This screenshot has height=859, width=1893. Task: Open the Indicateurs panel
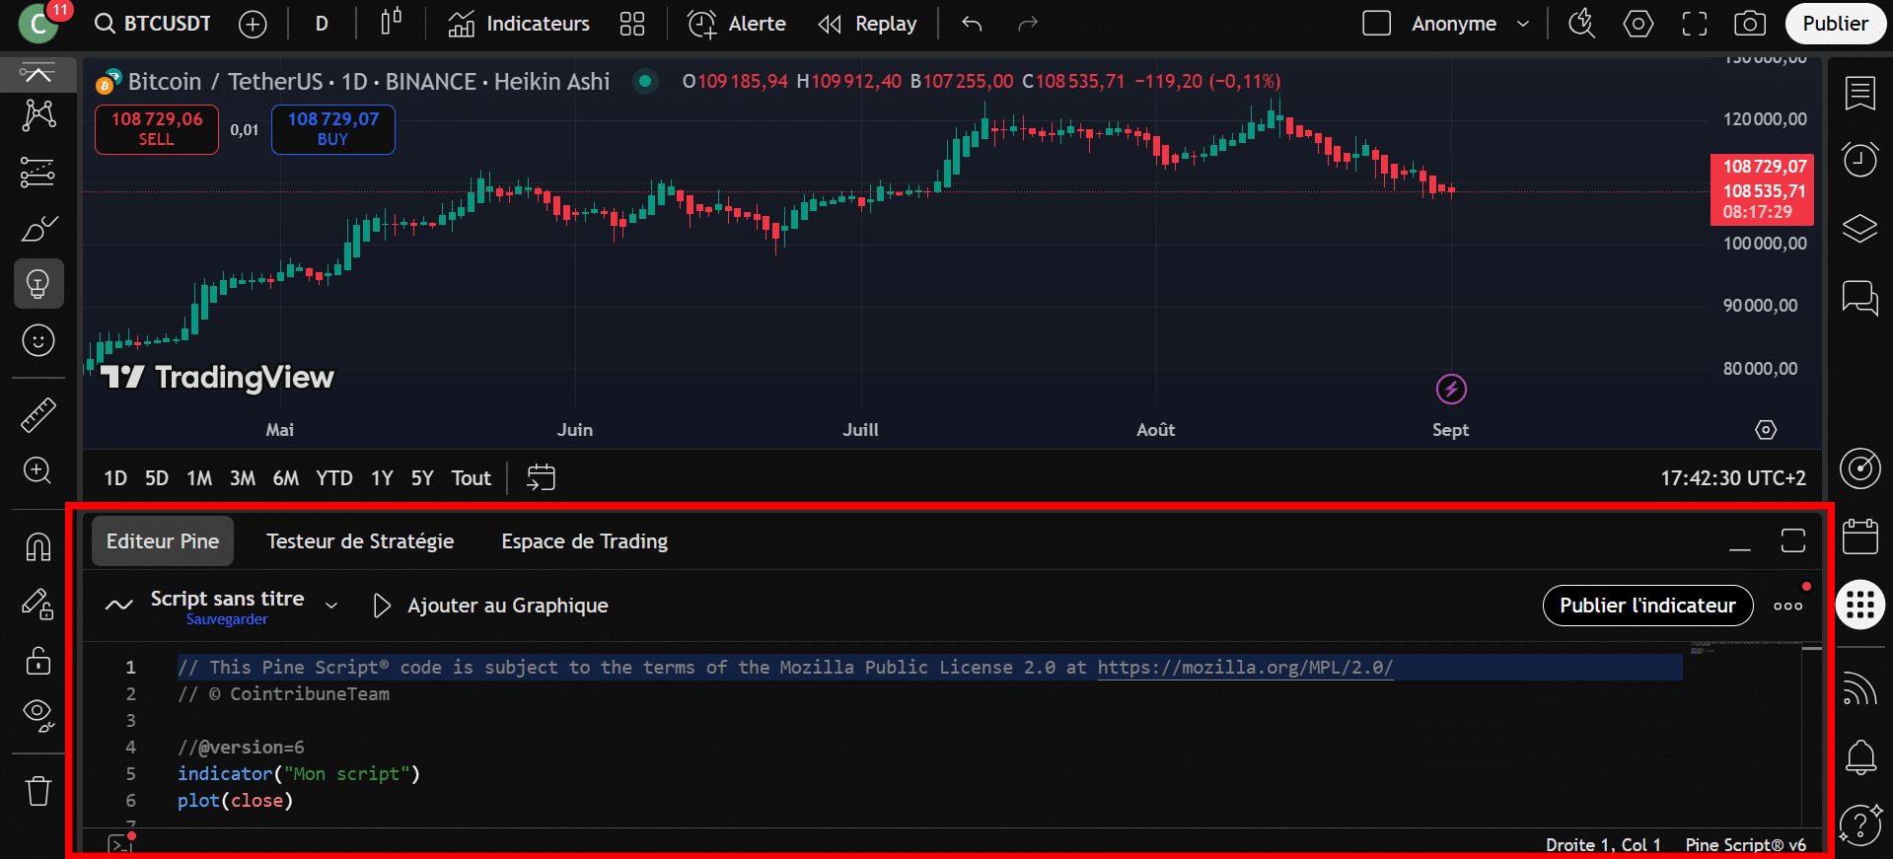coord(519,24)
